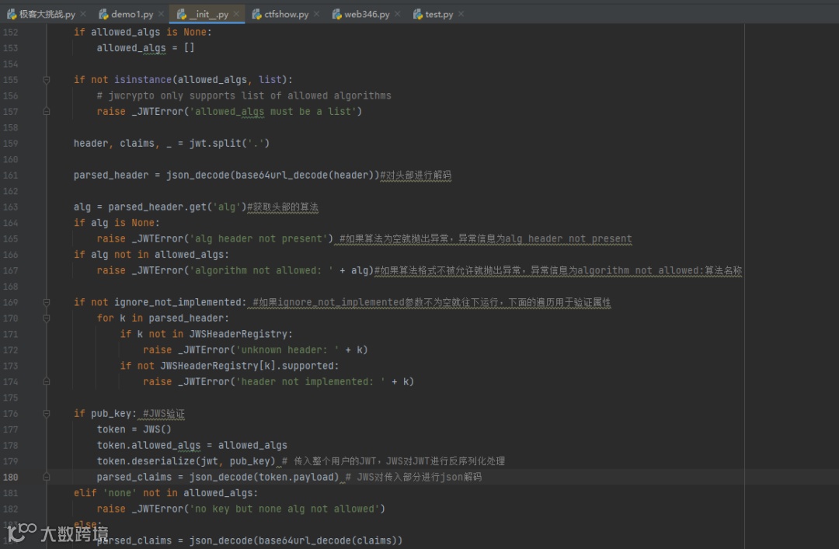Close the demo1.py tab
Image resolution: width=839 pixels, height=549 pixels.
click(x=161, y=14)
